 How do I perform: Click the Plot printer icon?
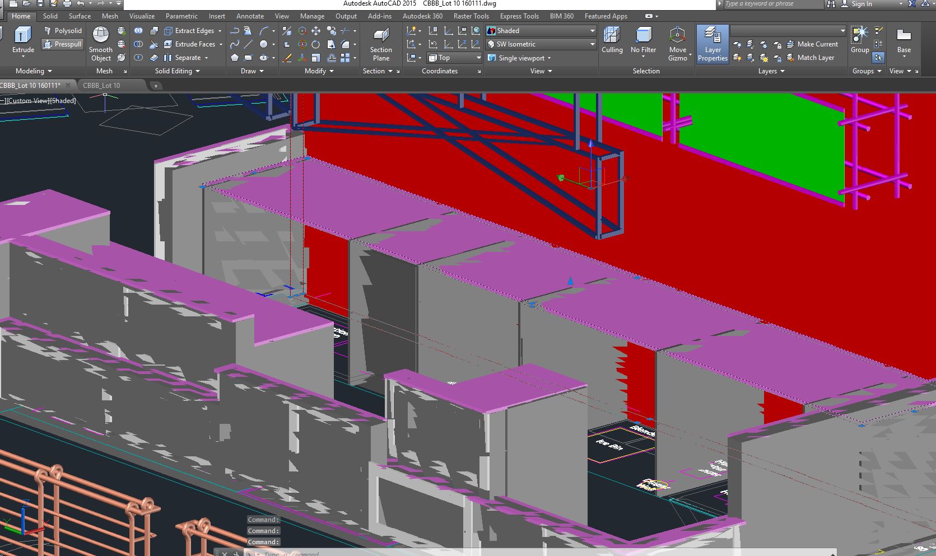(67, 4)
